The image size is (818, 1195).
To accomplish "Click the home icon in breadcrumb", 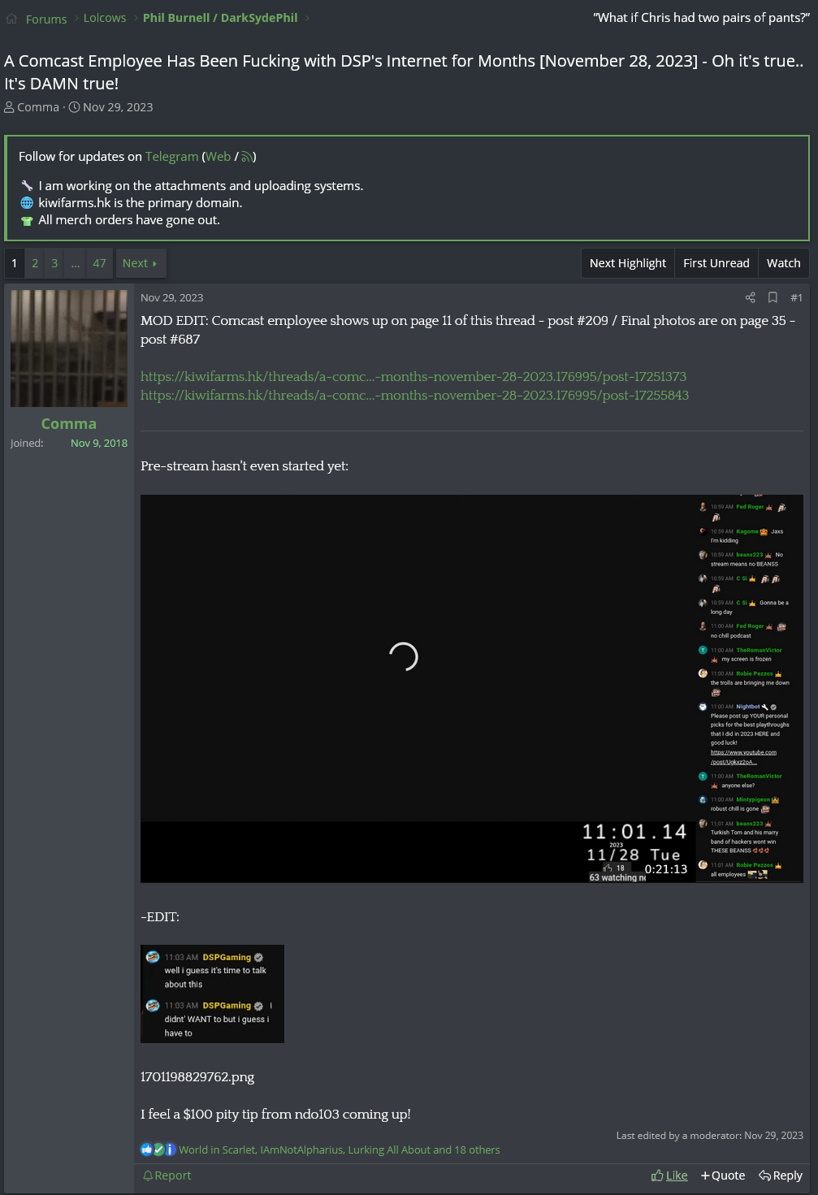I will (x=11, y=19).
